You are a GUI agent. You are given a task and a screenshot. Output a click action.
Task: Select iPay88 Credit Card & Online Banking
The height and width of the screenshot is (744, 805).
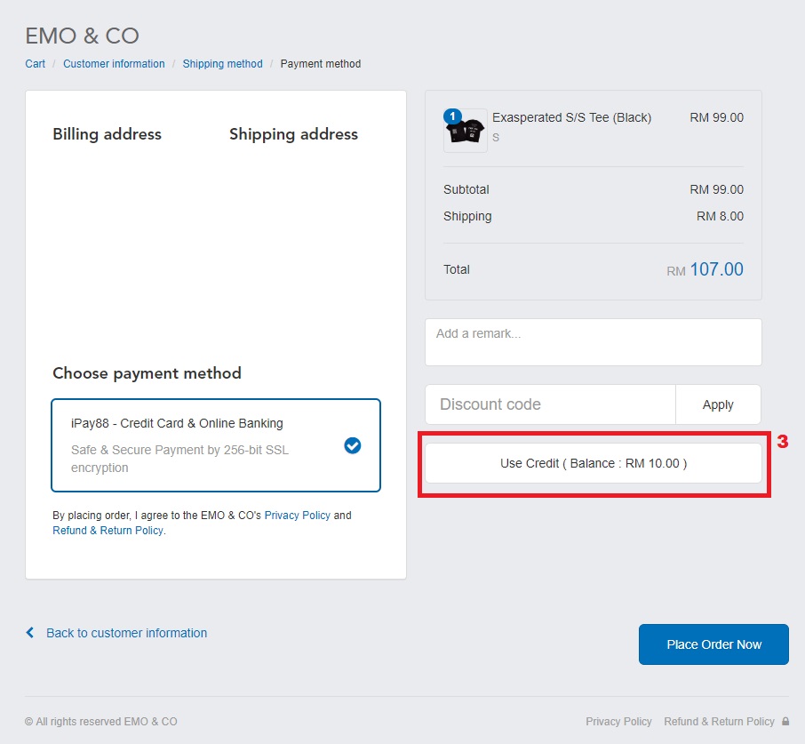point(216,445)
